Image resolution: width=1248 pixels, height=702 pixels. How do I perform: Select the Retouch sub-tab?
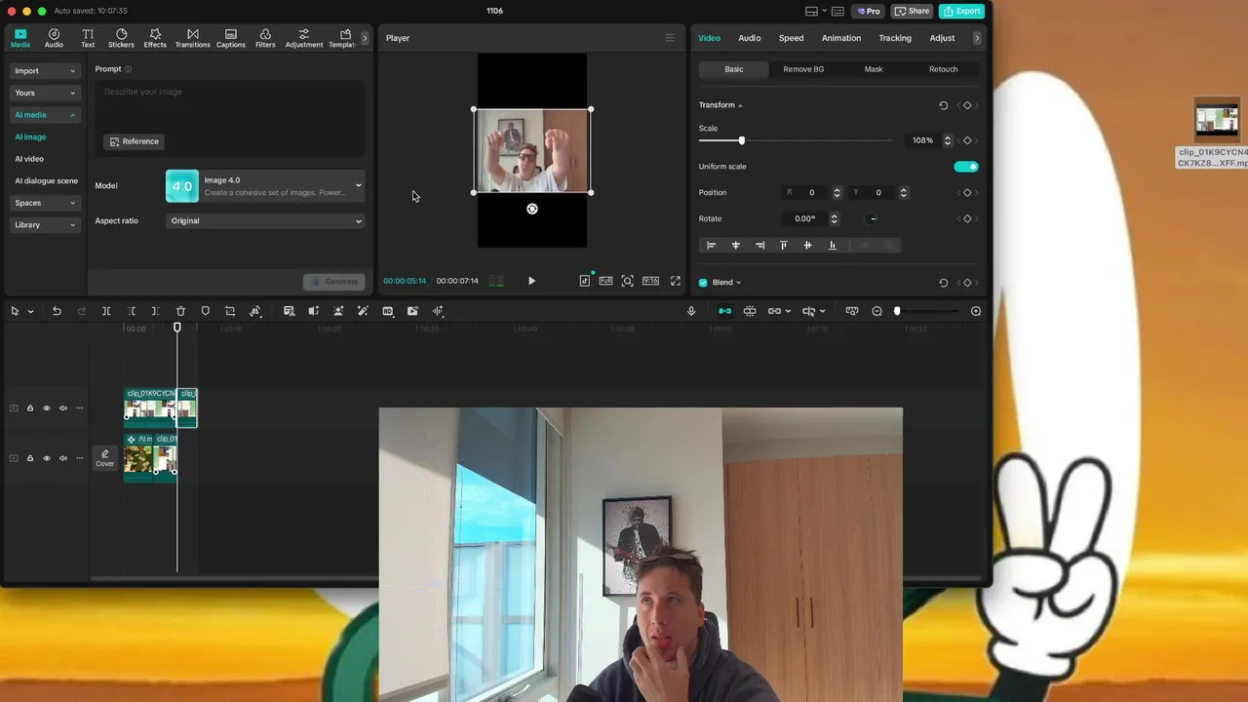pyautogui.click(x=943, y=69)
